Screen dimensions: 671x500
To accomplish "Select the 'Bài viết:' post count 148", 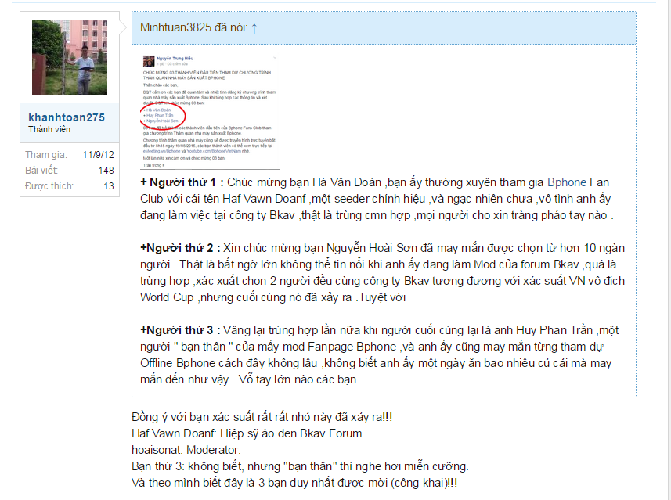I will 106,171.
